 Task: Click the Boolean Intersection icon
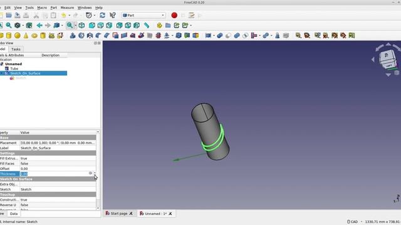pyautogui.click(x=245, y=36)
